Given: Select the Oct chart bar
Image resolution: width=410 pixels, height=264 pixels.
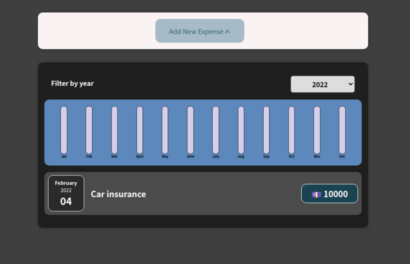Looking at the screenshot, I should [x=292, y=130].
